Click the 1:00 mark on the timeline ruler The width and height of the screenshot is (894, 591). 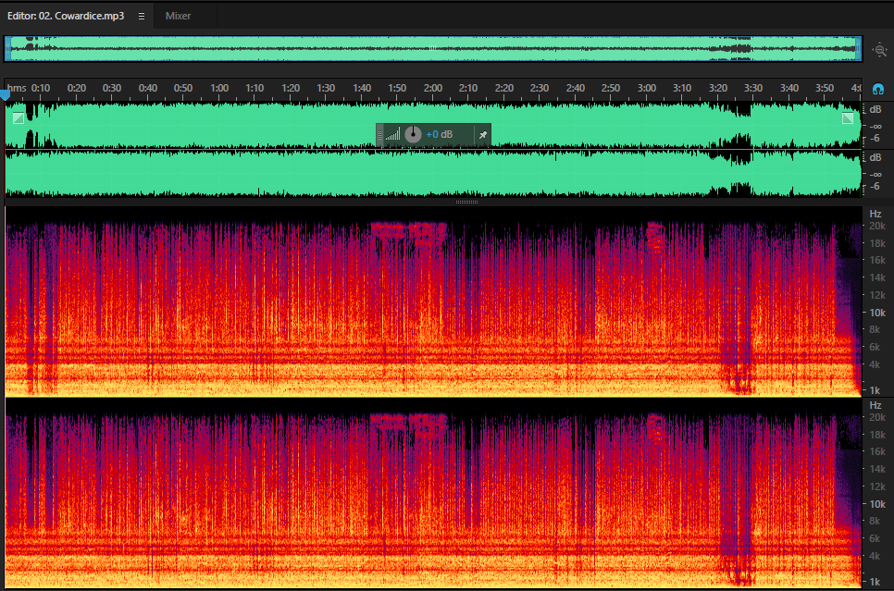219,89
